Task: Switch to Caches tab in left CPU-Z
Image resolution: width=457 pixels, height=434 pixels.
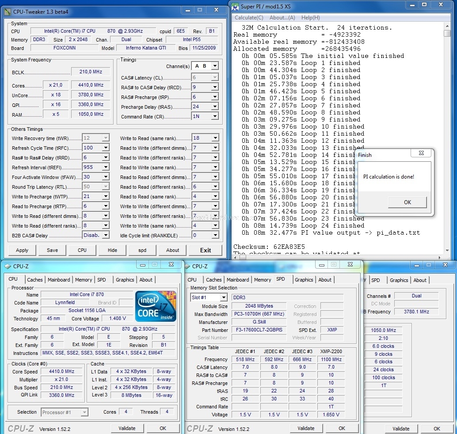Action: pyautogui.click(x=34, y=280)
